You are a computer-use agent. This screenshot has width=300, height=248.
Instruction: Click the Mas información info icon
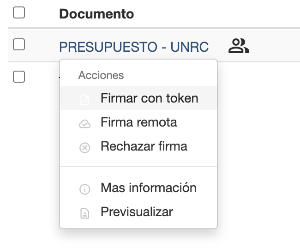(x=84, y=189)
